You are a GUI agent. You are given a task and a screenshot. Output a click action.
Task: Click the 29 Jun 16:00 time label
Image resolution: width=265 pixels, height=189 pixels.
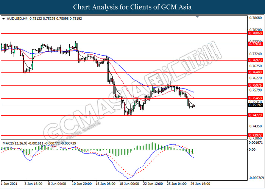[x=201, y=184]
